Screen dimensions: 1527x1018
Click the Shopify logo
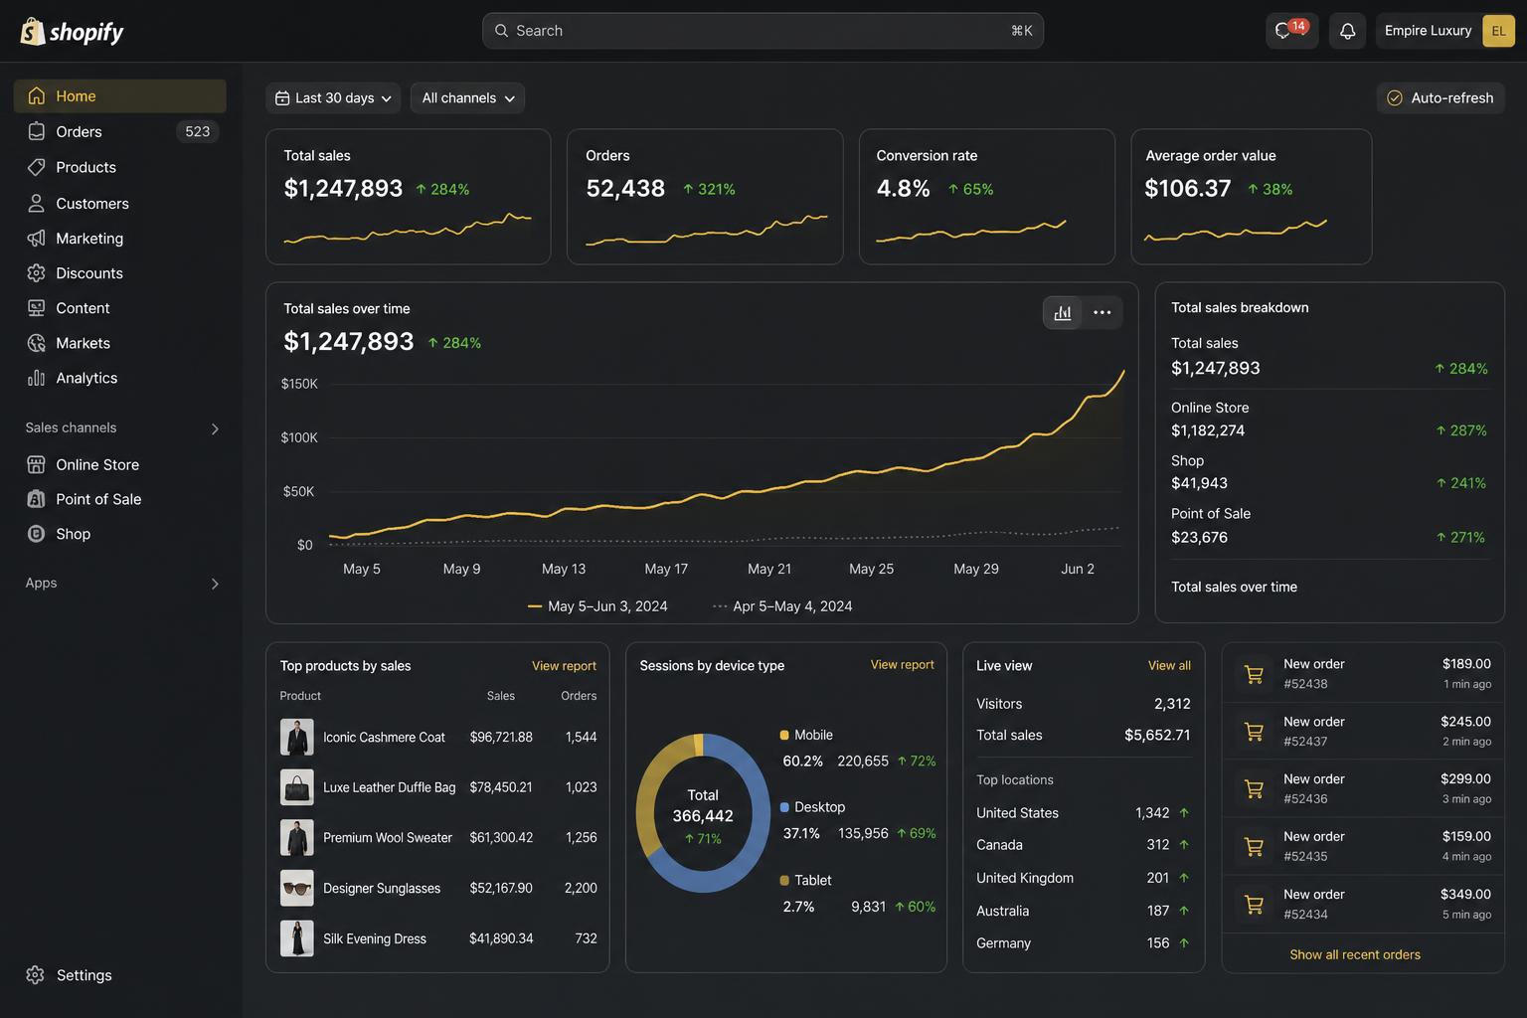pyautogui.click(x=72, y=32)
